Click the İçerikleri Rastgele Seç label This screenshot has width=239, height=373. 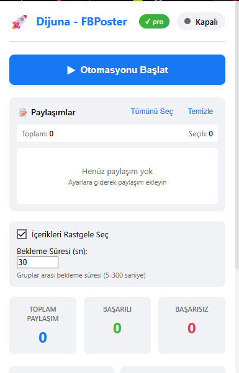tap(70, 235)
